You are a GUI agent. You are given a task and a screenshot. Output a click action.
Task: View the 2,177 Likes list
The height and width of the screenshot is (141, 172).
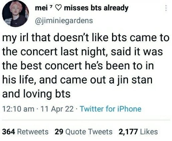(138, 132)
